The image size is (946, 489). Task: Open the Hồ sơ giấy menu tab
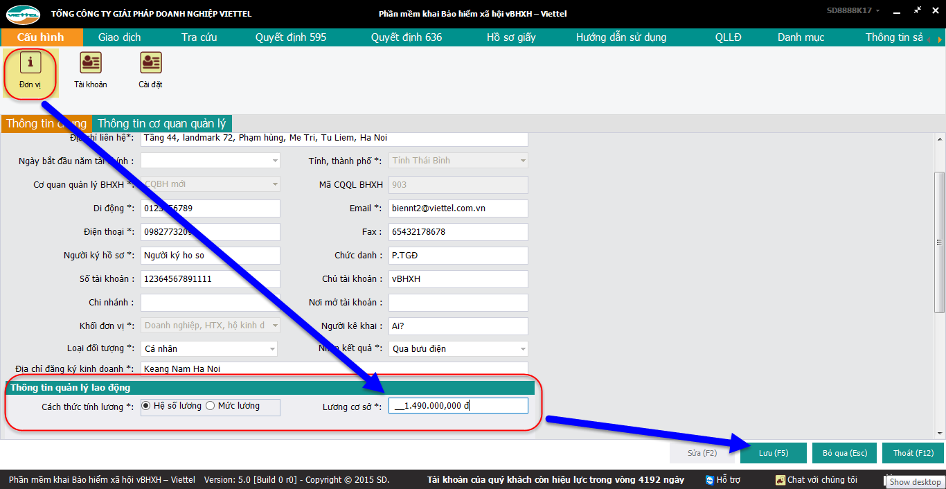(511, 37)
